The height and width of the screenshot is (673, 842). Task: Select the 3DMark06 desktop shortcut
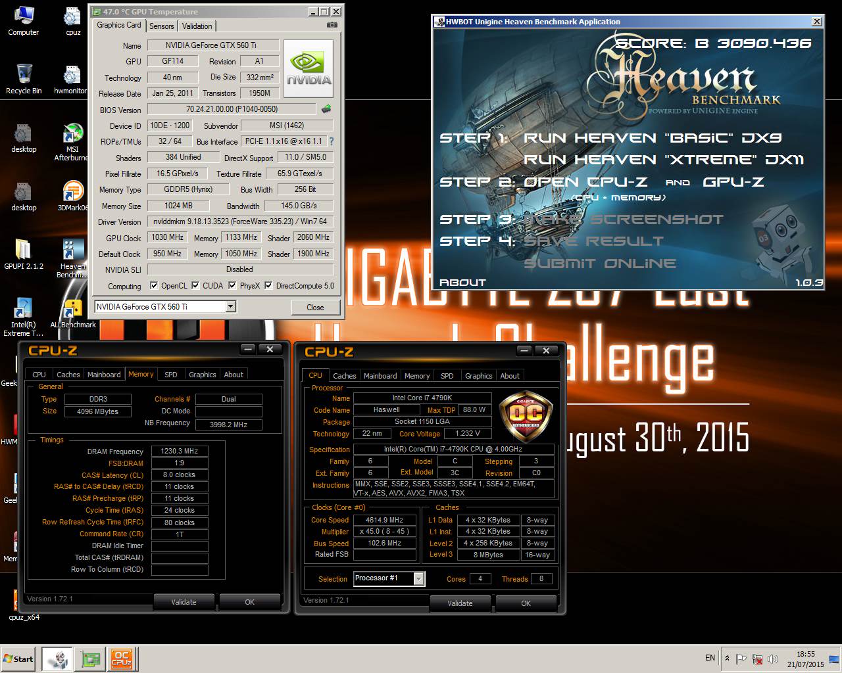click(x=72, y=197)
